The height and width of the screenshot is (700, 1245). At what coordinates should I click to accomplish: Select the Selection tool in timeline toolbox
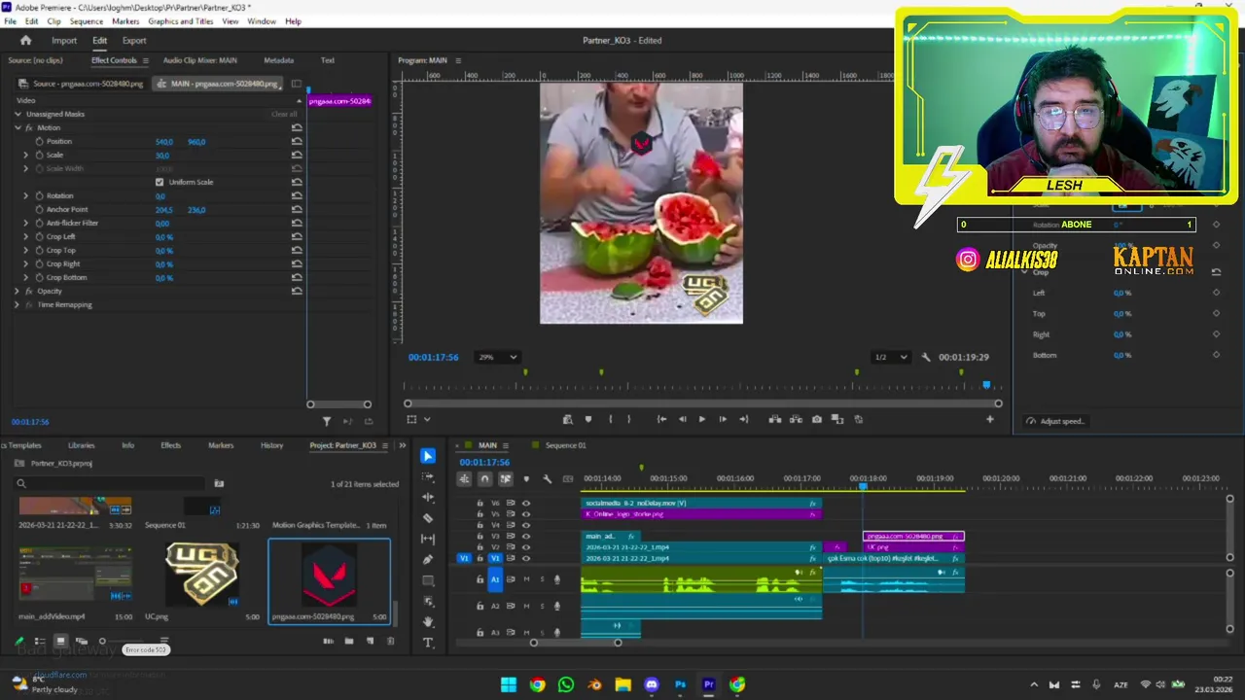[428, 456]
